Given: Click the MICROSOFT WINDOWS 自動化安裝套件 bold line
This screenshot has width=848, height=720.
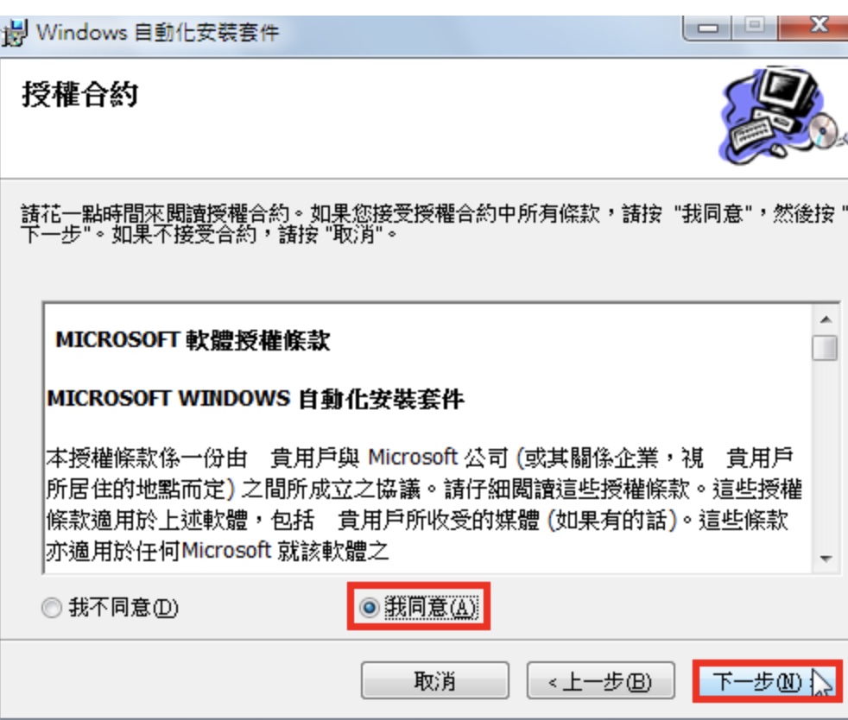Looking at the screenshot, I should tap(256, 399).
